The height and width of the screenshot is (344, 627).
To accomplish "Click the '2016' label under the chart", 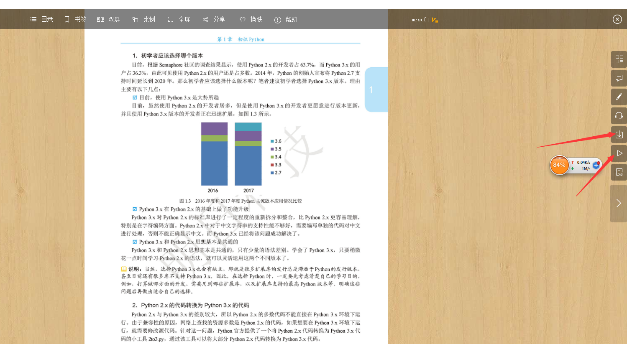I will tap(213, 191).
